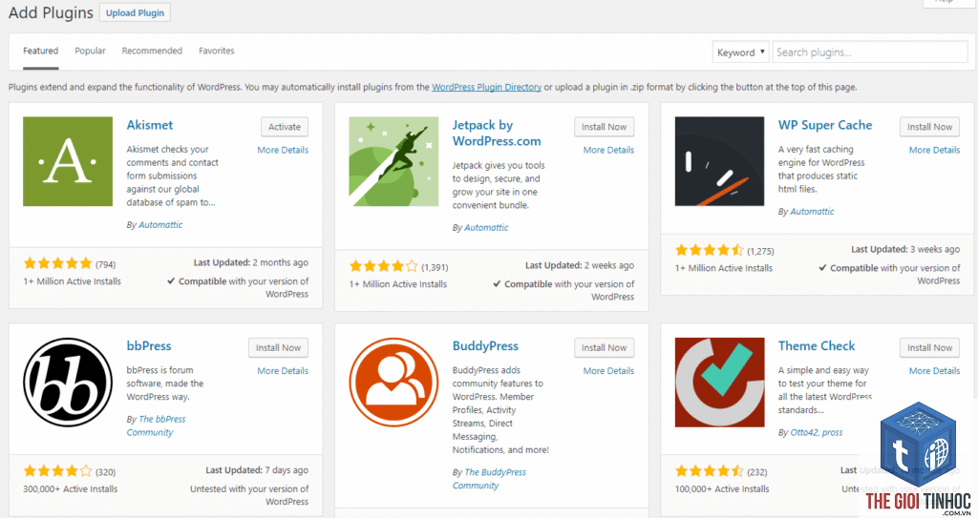Click the Akismet plugin icon

tap(68, 161)
